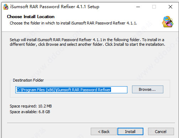Screen dimensions: 179x138
Task: Open the Browse... folder dialog
Action: tap(148, 89)
